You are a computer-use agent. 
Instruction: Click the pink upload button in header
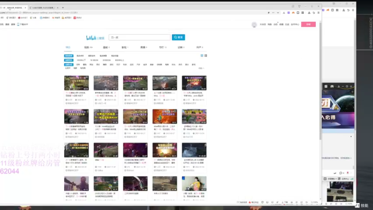(x=308, y=24)
